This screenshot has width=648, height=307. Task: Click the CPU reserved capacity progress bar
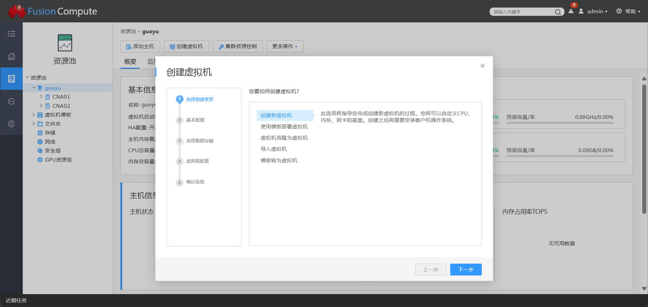560,123
